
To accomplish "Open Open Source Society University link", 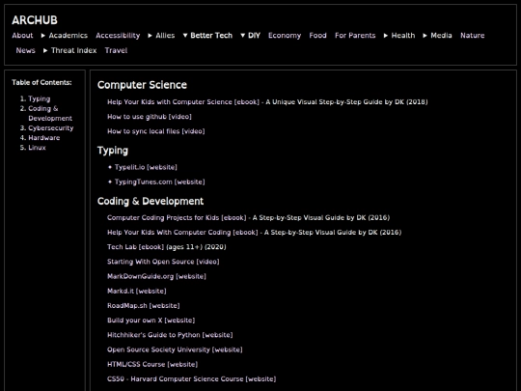I will coord(175,349).
